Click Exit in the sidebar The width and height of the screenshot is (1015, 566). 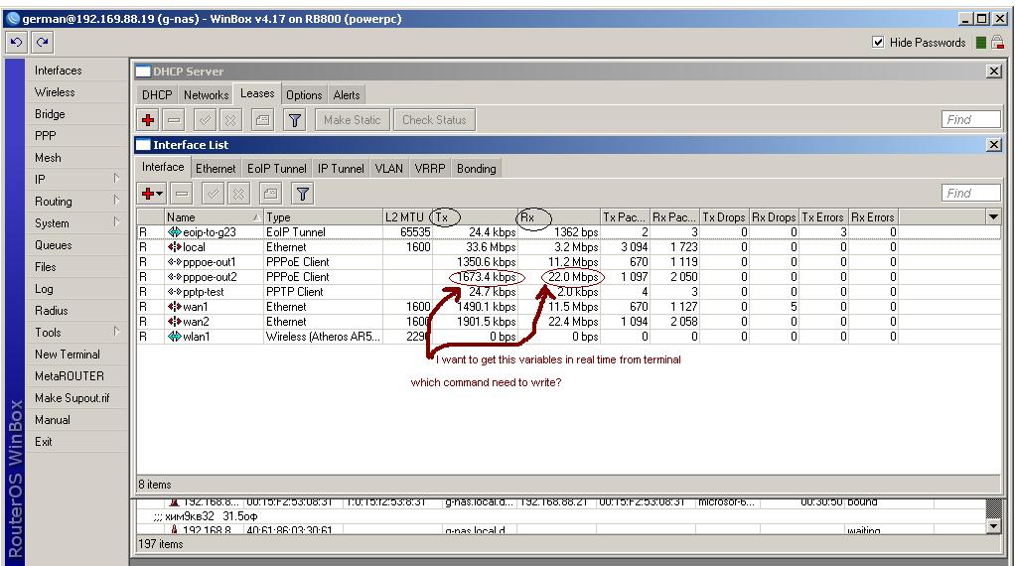(44, 442)
